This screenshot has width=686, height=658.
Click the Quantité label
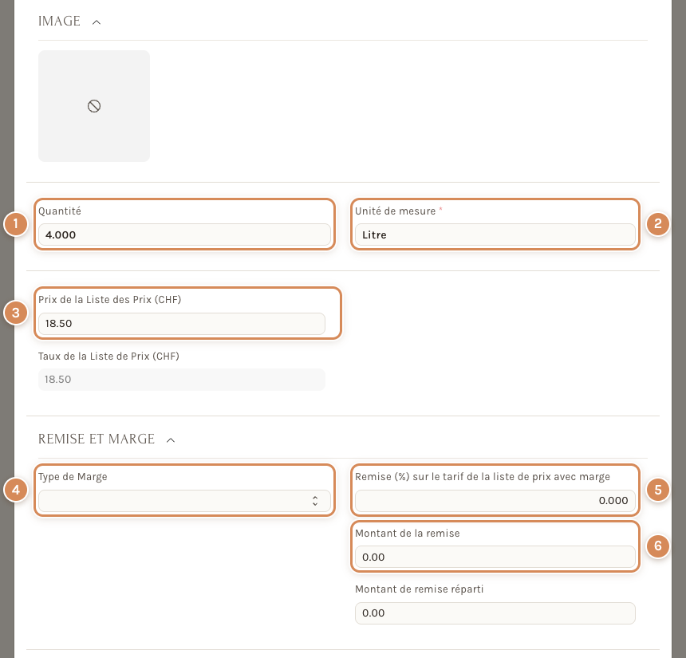pyautogui.click(x=60, y=211)
